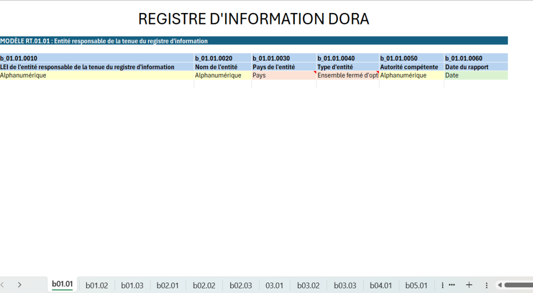
Task: Select the Alphanumérique cell under LEI column
Action: click(97, 75)
